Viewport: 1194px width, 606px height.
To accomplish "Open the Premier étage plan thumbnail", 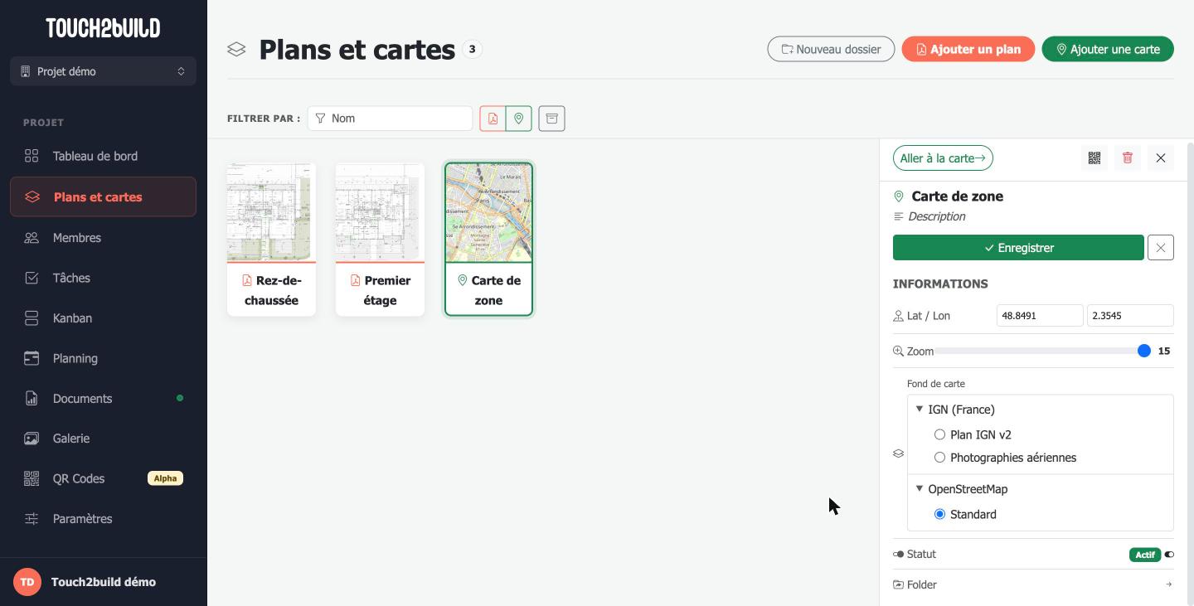I will tap(380, 240).
